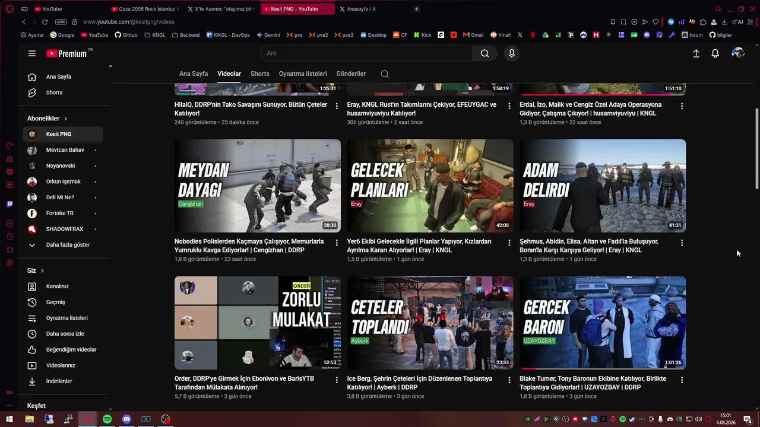760x427 pixels.
Task: Click the Ara search input field
Action: [366, 53]
